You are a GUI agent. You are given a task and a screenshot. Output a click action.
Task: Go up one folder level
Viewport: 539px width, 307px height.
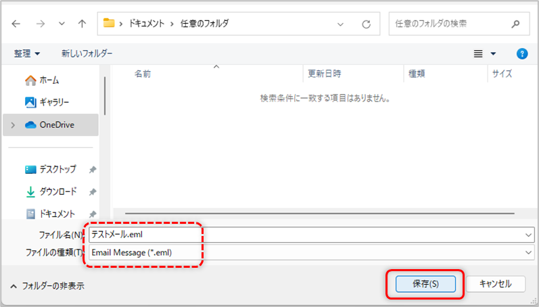pyautogui.click(x=82, y=24)
